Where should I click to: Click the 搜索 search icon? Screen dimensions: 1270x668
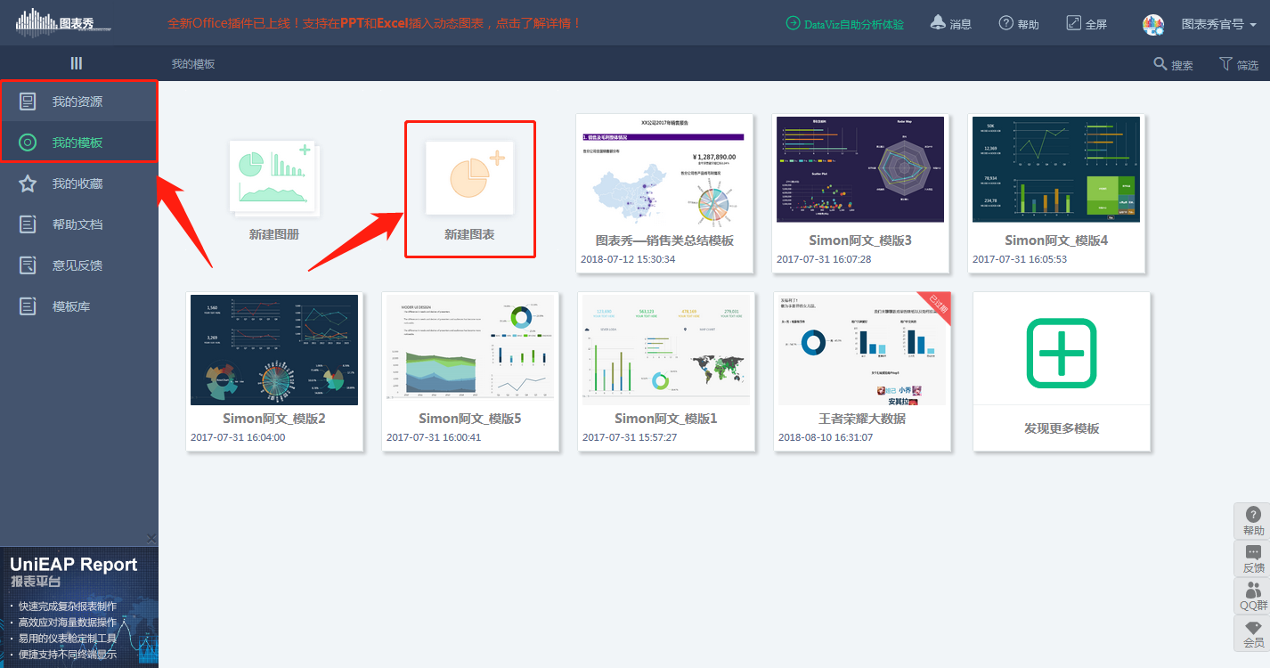1160,64
